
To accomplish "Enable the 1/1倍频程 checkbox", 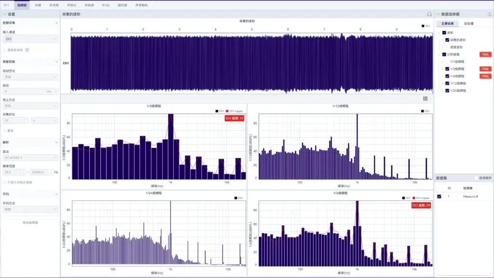I will click(x=447, y=62).
